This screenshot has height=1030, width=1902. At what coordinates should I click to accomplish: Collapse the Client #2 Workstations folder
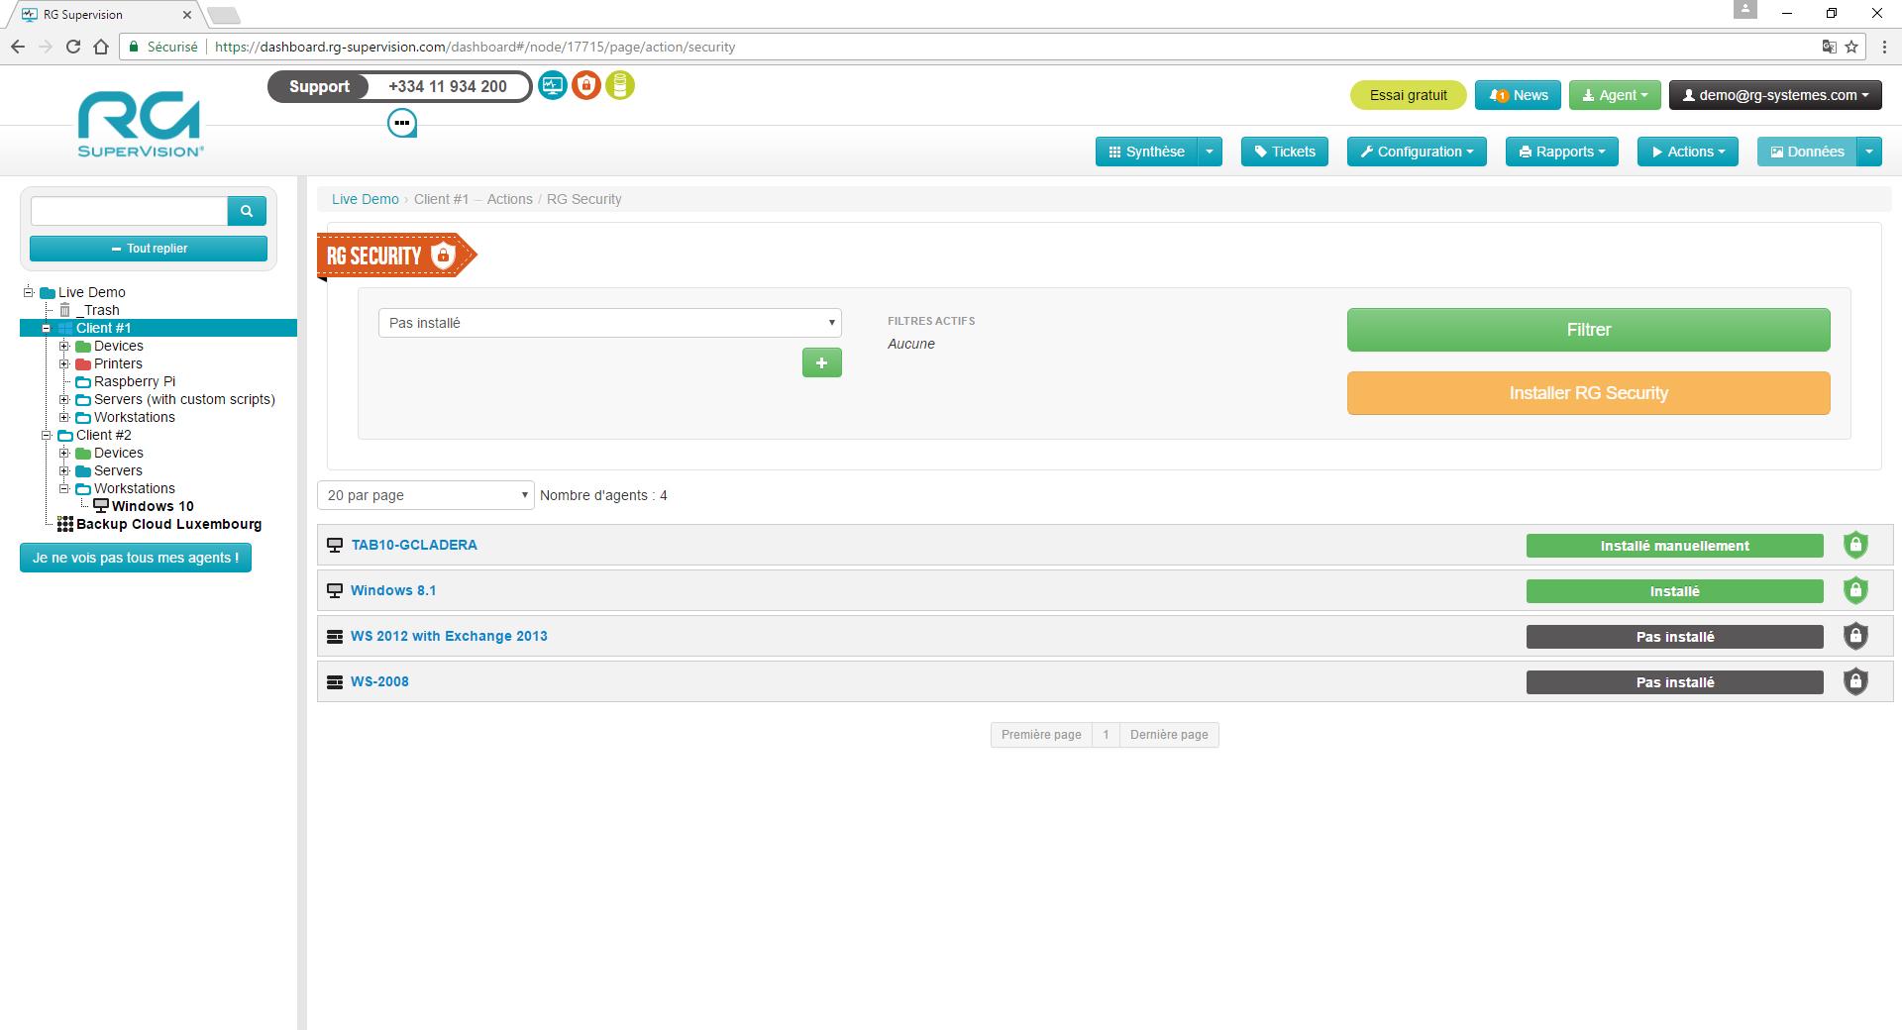coord(64,488)
